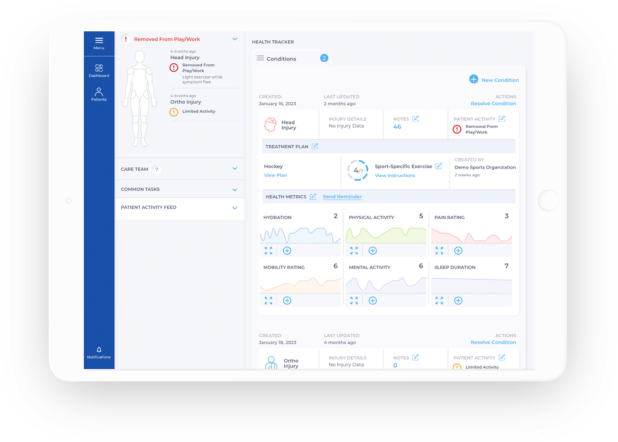Click the Care Team count 7 badge
Screen dimensions: 618x442
click(157, 169)
